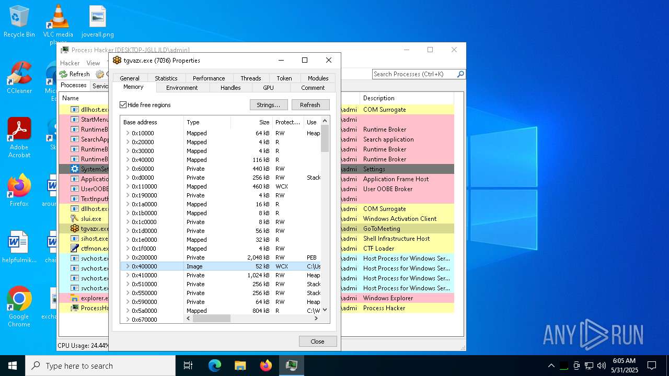
Task: Open helpfulmik Word document on desktop
Action: pos(19,247)
